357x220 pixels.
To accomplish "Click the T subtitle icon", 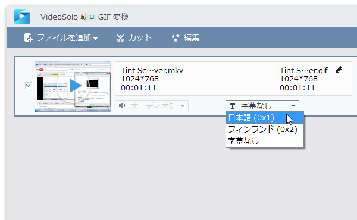I will (x=233, y=106).
